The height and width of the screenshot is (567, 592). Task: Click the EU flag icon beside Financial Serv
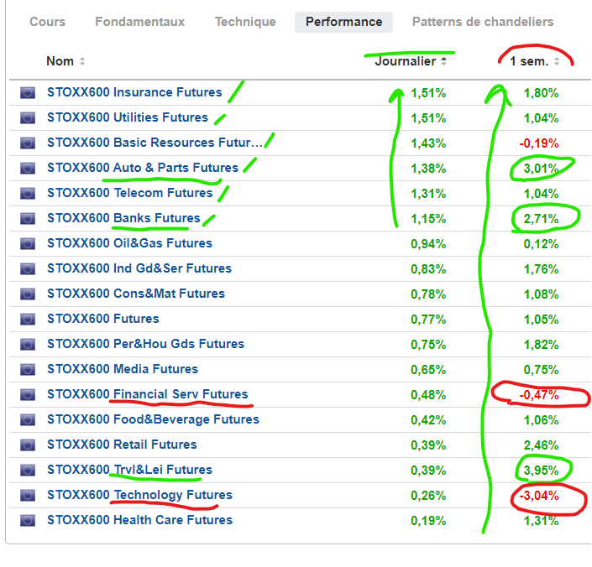coord(28,395)
